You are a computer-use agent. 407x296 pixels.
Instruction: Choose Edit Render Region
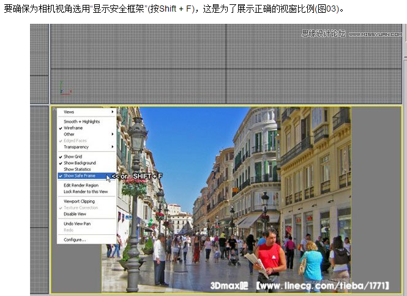(x=86, y=186)
